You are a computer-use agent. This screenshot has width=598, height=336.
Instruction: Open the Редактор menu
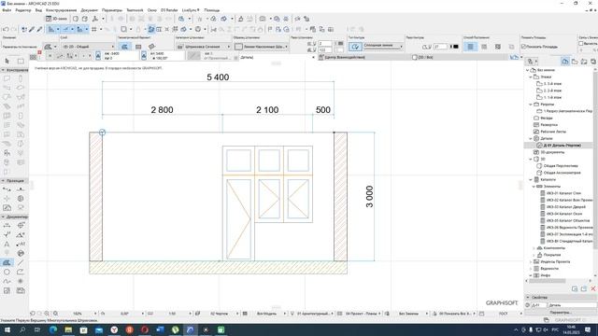[x=22, y=10]
